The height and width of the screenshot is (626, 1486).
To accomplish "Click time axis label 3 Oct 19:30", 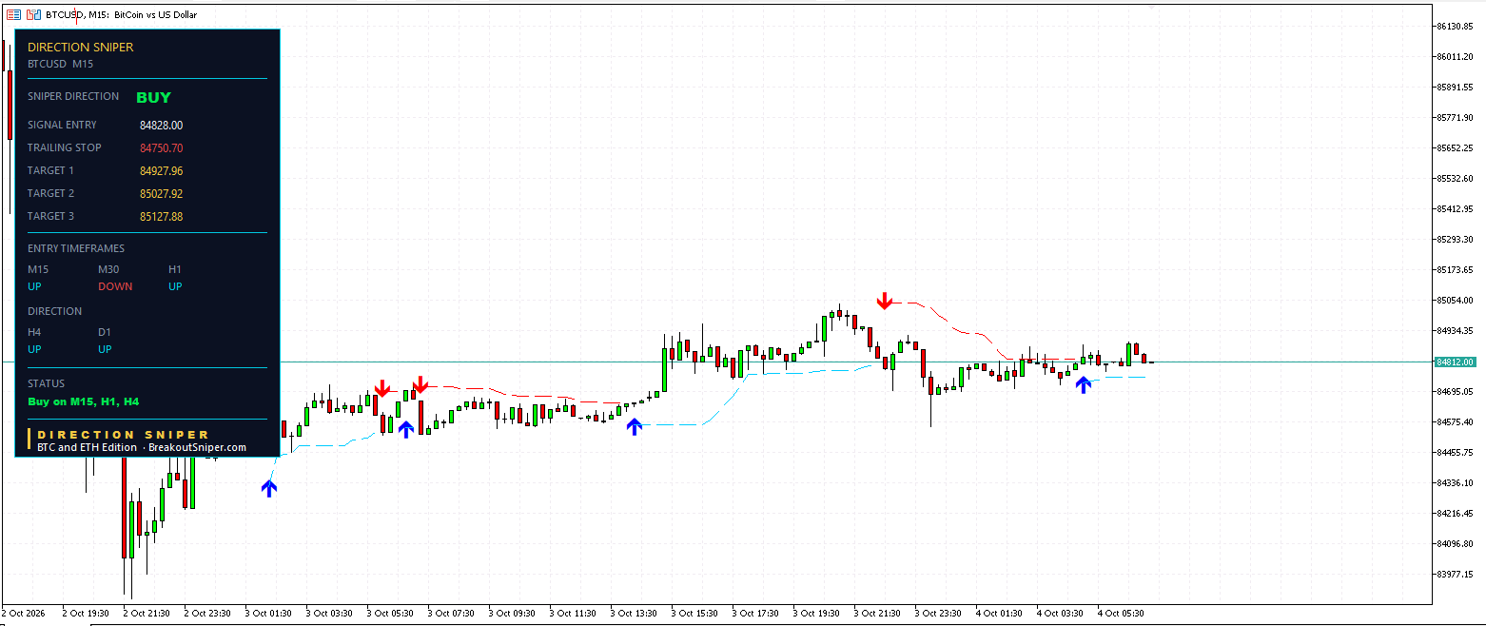I will click(816, 614).
